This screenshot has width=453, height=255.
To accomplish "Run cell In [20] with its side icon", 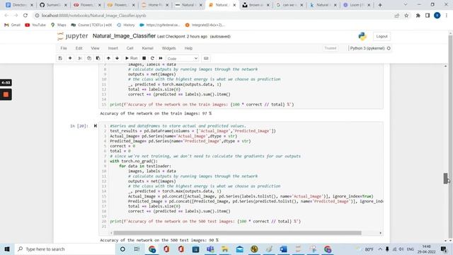I will 96,126.
